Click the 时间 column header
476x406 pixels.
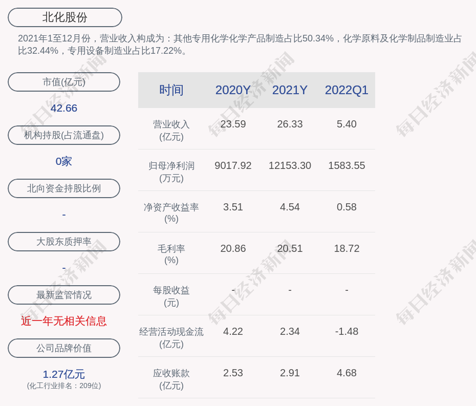[x=171, y=90]
